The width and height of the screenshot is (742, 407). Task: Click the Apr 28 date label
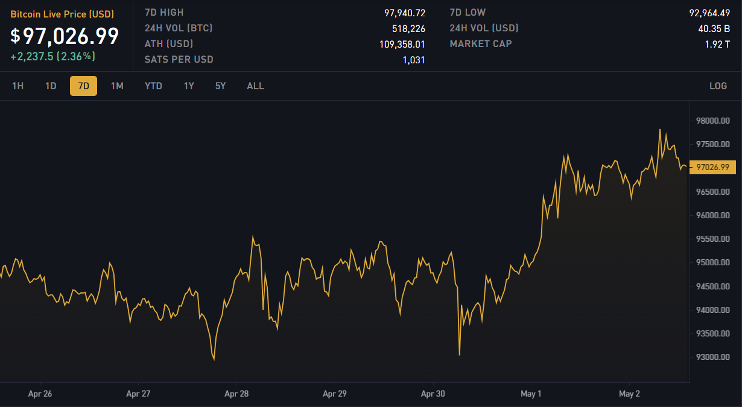(236, 394)
